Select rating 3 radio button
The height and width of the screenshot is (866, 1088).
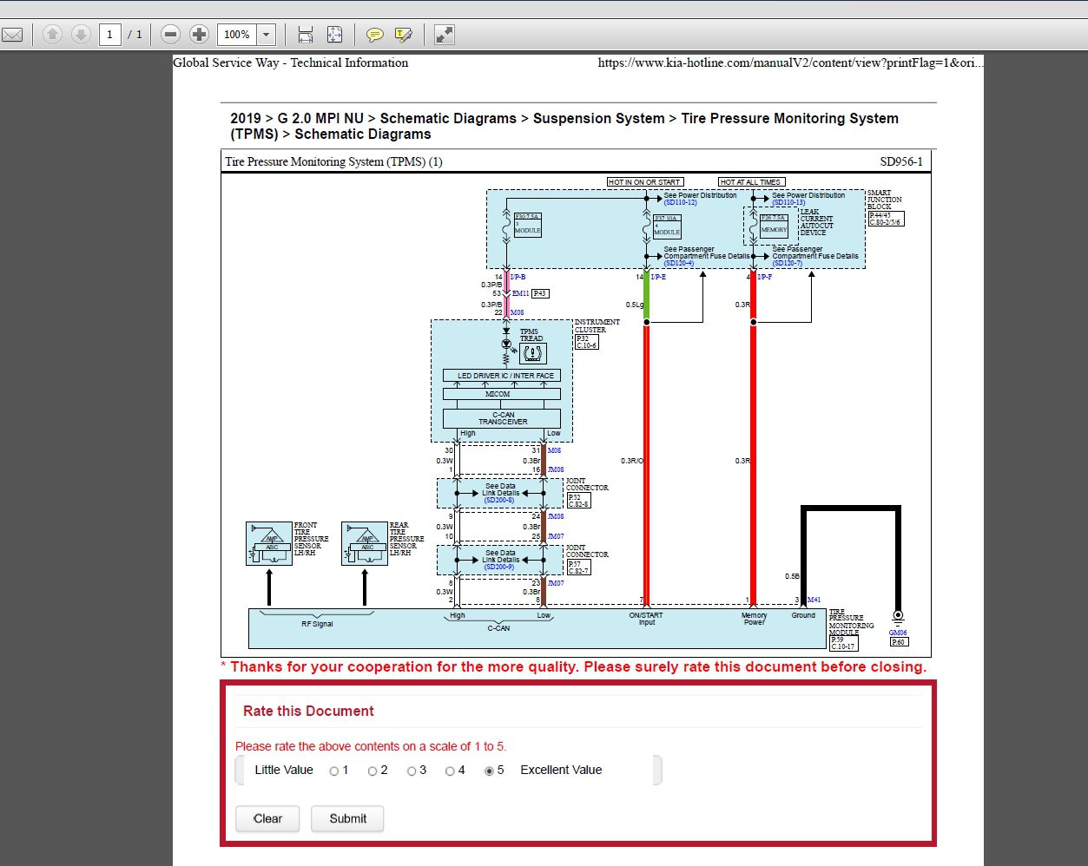coord(412,771)
